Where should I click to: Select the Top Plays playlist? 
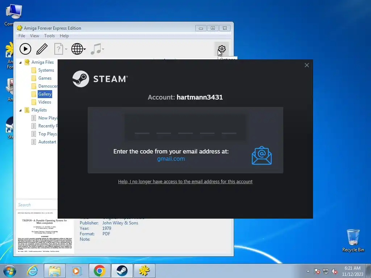[47, 134]
